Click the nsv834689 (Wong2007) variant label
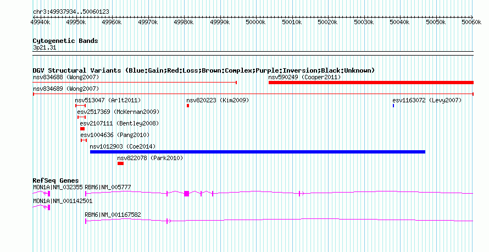Viewport: 489px width, 252px height. tap(66, 89)
